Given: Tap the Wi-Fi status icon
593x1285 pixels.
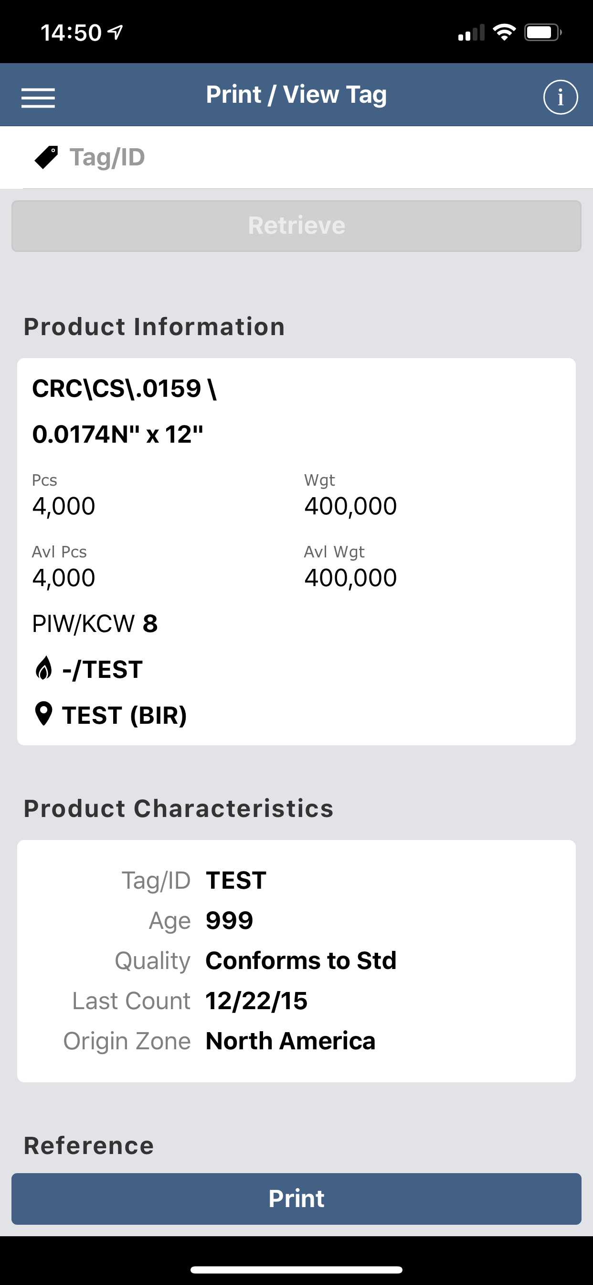Looking at the screenshot, I should [504, 33].
